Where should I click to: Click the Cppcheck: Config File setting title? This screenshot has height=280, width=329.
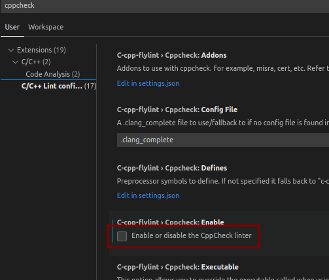(x=177, y=110)
